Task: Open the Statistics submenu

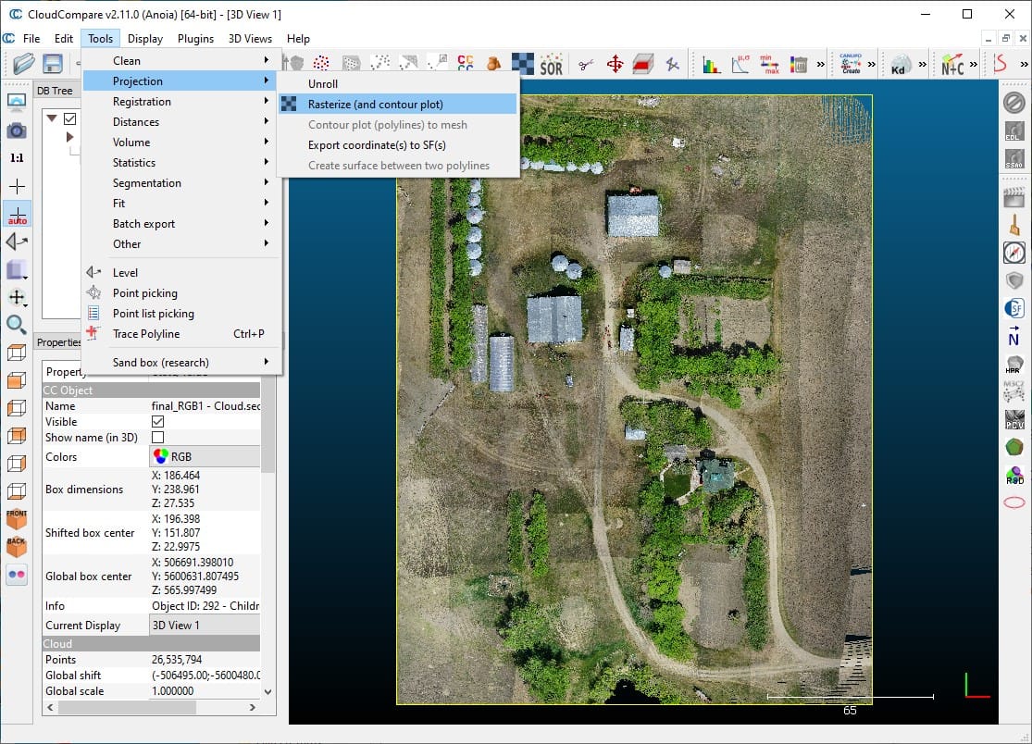Action: (182, 163)
